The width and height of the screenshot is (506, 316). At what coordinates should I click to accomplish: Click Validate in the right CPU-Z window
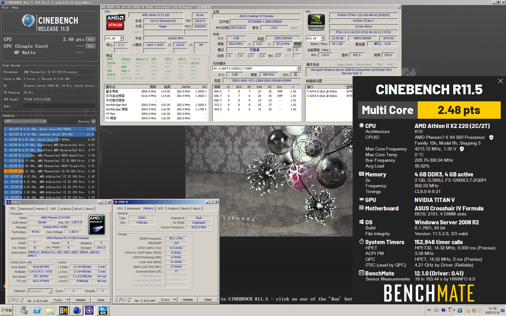coord(188,300)
